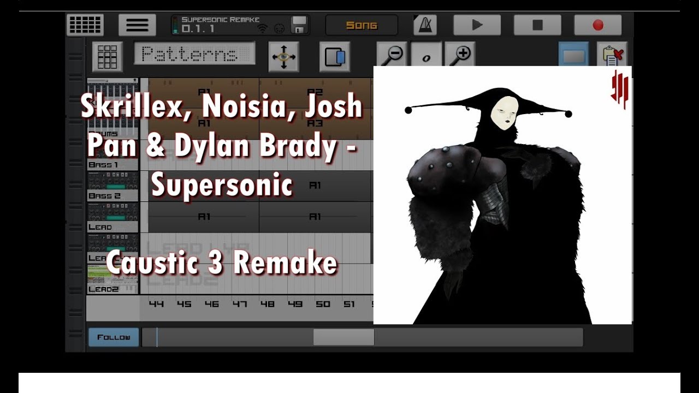Jump to bar 51 on the timeline
Screen dimensions: 699x393
click(349, 304)
